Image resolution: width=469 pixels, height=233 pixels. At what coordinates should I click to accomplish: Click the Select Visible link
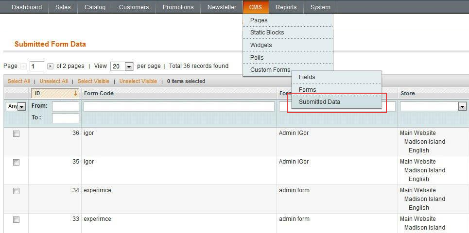tap(93, 81)
